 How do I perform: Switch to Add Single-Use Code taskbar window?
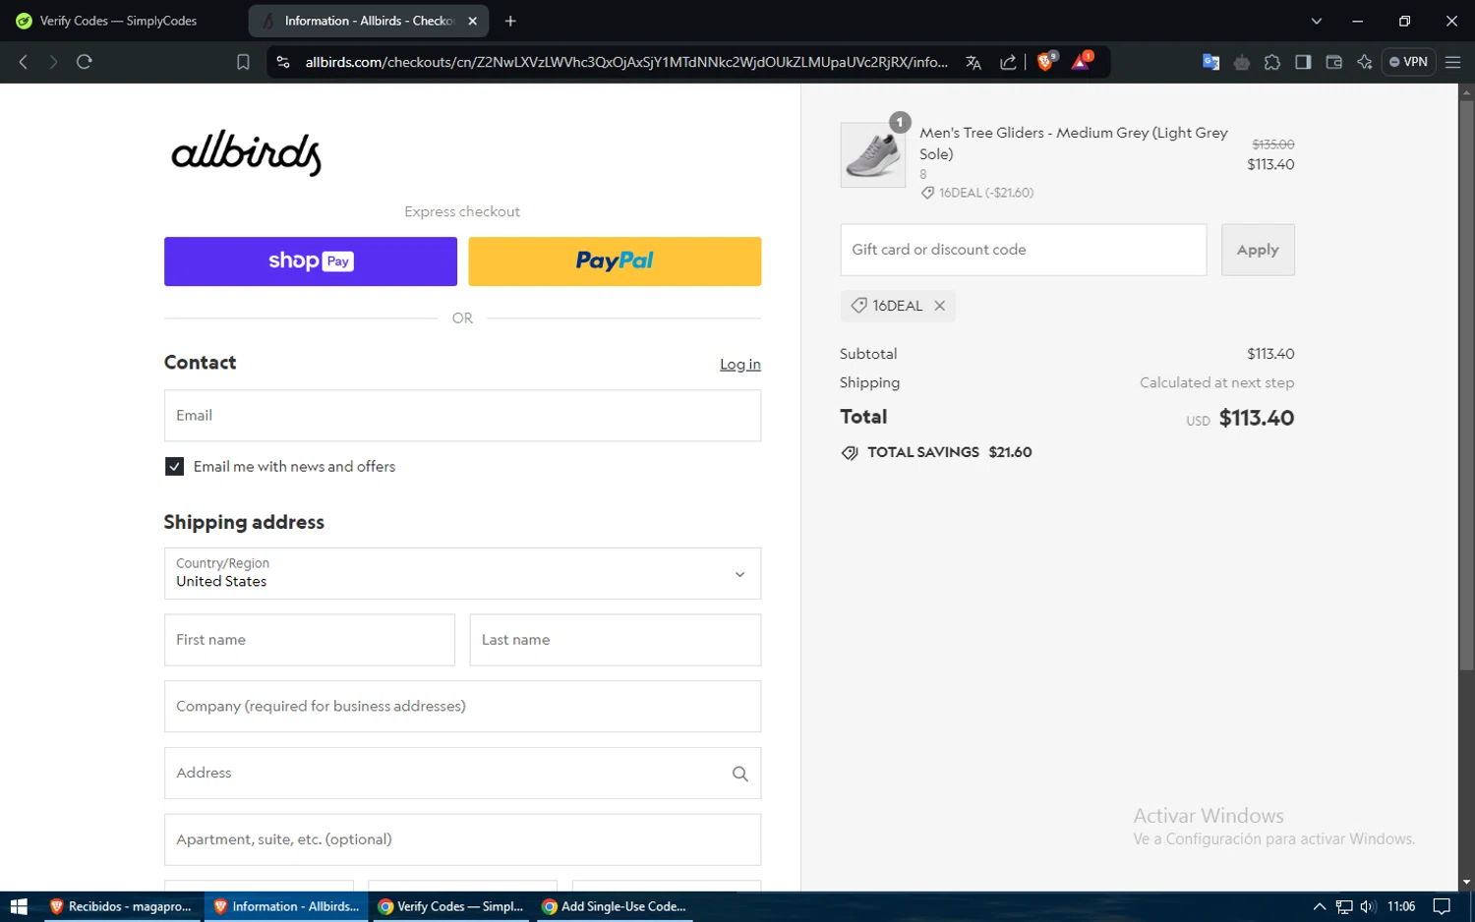click(615, 906)
